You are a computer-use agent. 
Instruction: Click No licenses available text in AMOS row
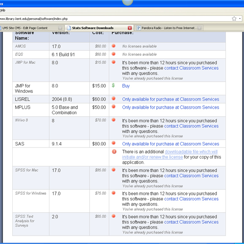point(139,47)
